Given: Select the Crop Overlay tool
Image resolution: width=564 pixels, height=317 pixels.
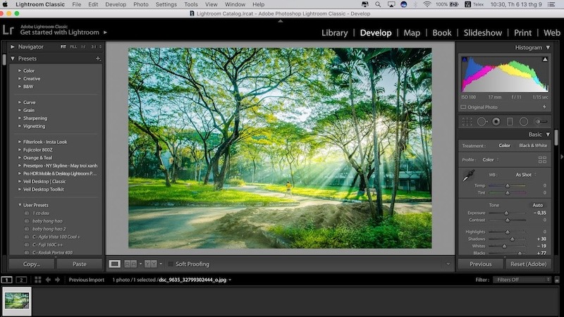Looking at the screenshot, I should click(x=467, y=122).
